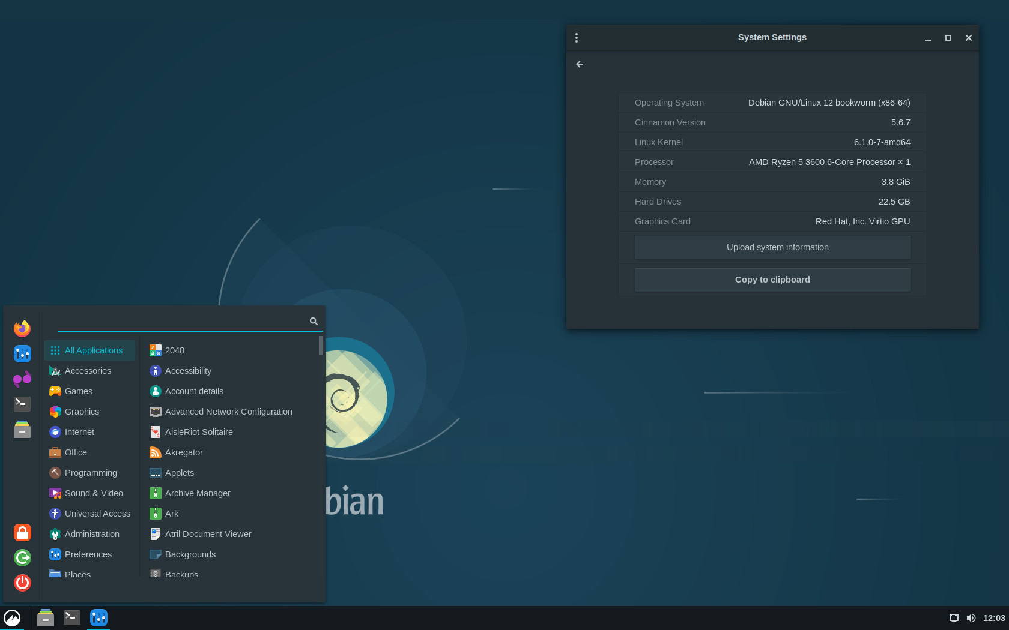Open the Cinnamon menu icon in the taskbar
Viewport: 1009px width, 630px height.
click(x=13, y=617)
